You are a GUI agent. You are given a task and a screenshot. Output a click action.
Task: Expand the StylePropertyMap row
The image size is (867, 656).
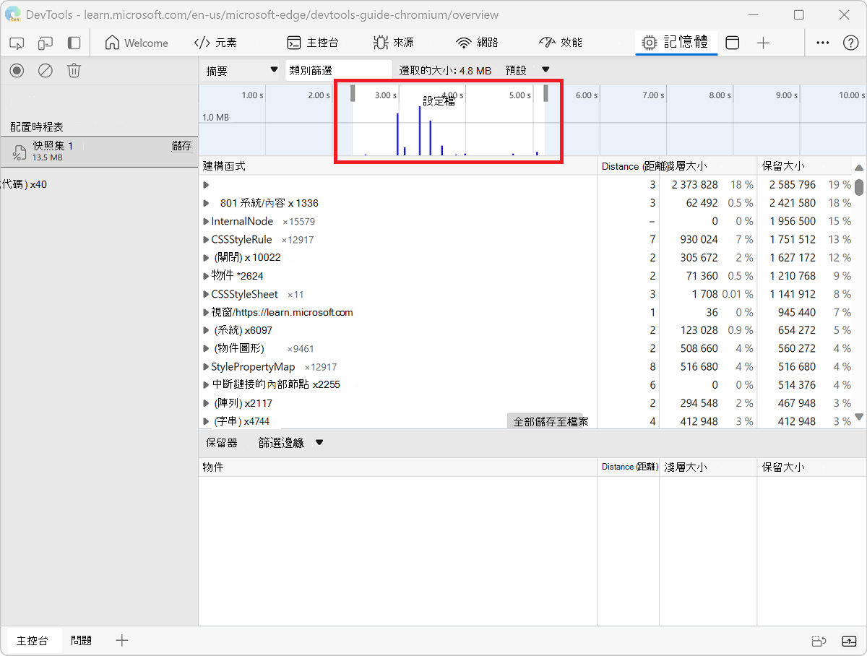tap(206, 367)
